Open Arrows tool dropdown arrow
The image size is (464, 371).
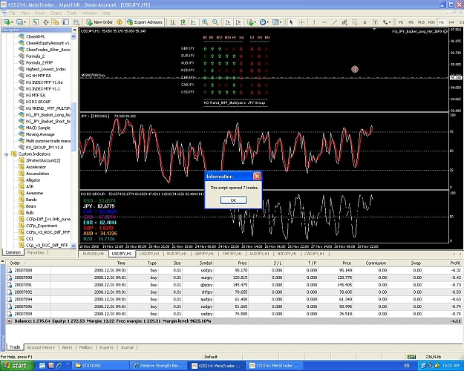[390, 22]
